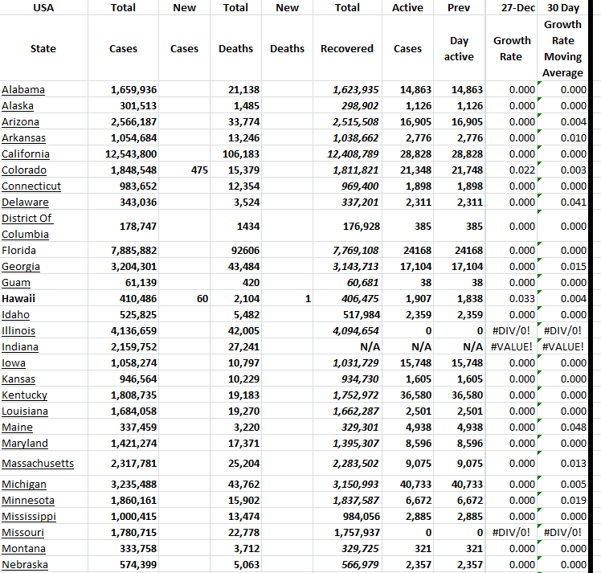Open the Montana state link

(23, 549)
